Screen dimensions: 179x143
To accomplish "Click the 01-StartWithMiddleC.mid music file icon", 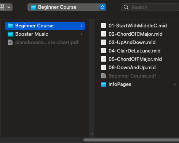I will coord(104,25).
